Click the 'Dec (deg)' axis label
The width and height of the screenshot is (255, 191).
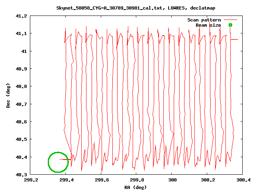click(8, 95)
